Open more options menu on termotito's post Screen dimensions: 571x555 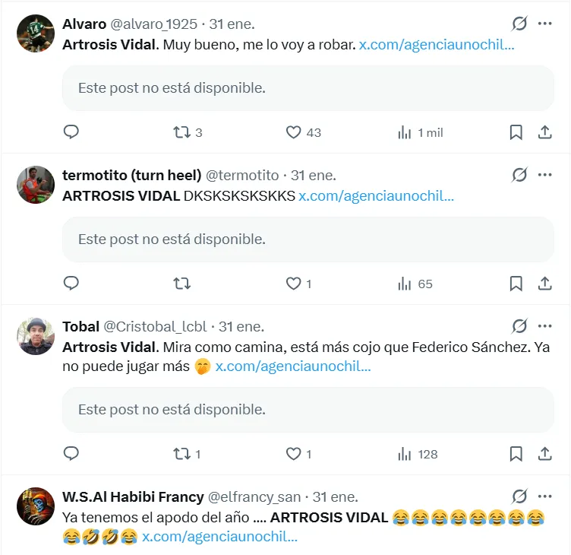544,175
